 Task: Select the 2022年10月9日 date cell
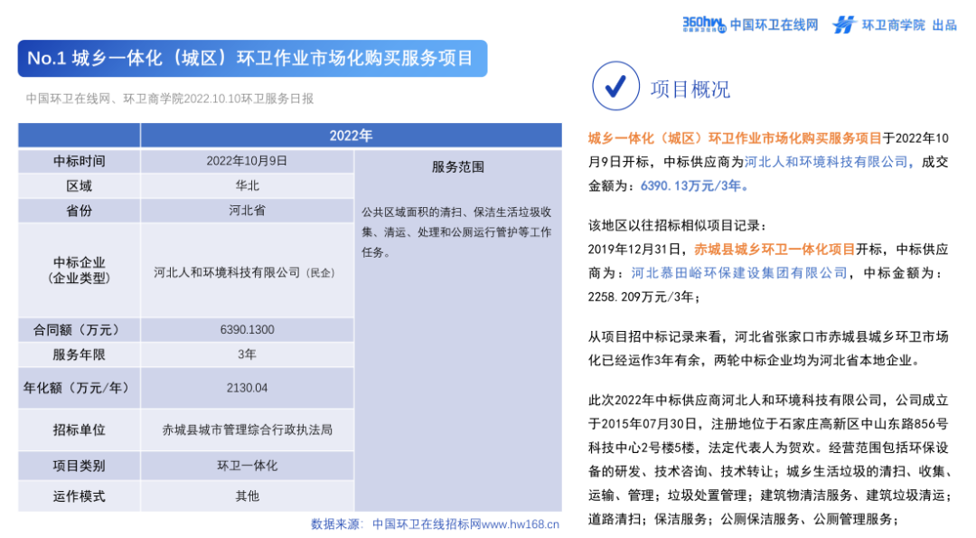tap(247, 161)
